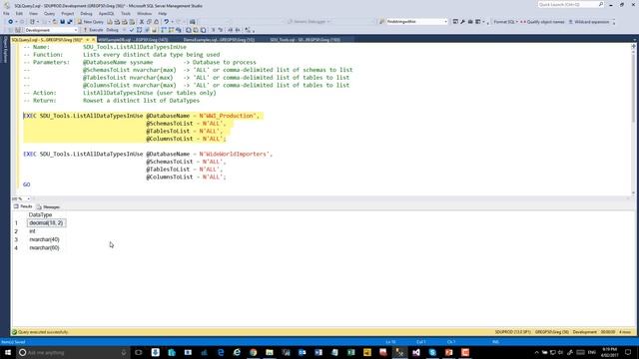Open the Debug menu

tap(86, 13)
